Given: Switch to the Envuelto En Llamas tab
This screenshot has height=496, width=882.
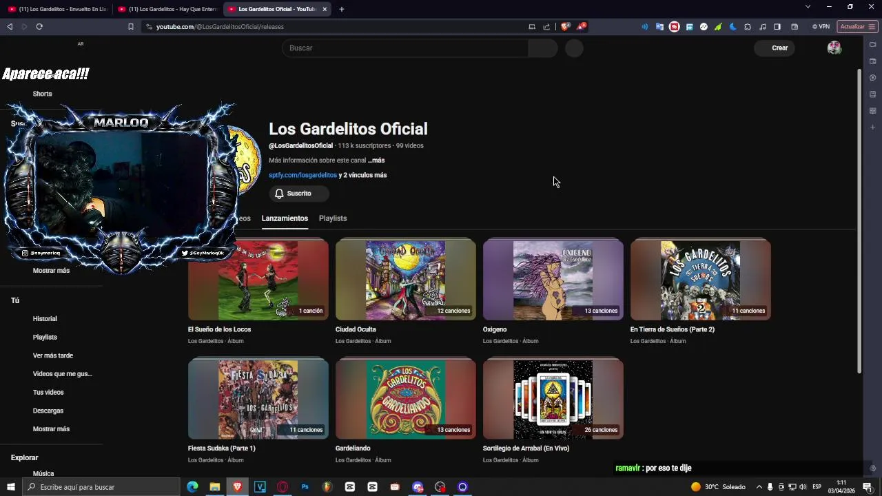Looking at the screenshot, I should (58, 9).
